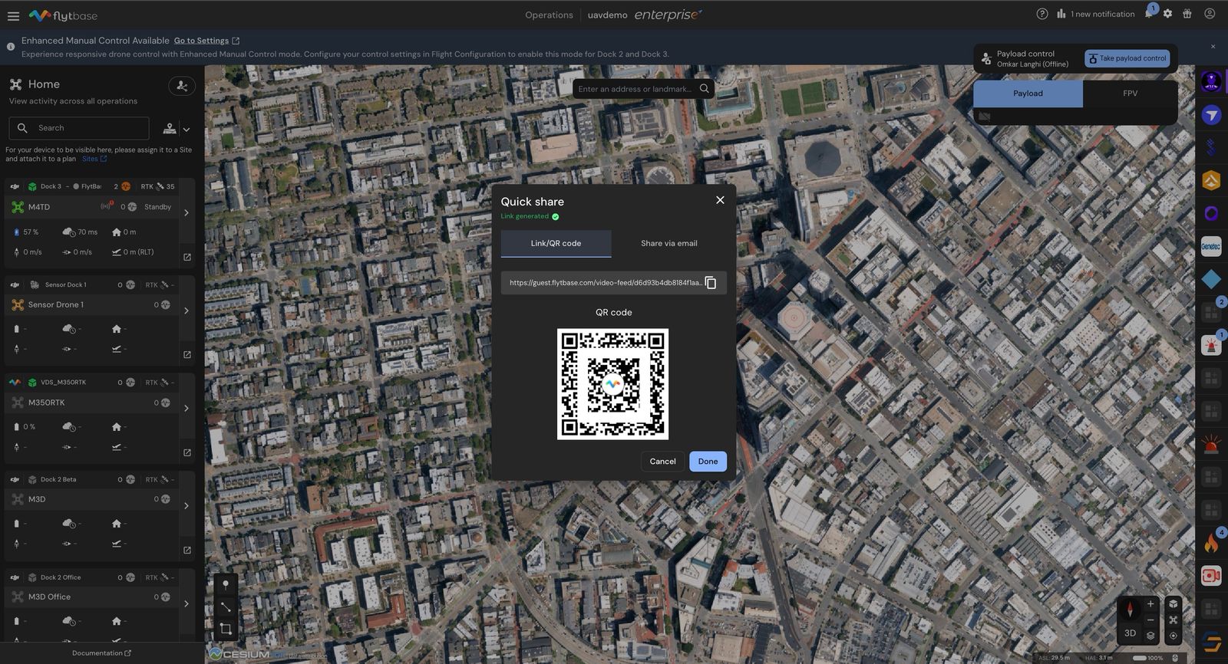Open Dock 3 card in new window
The image size is (1228, 664).
click(187, 257)
